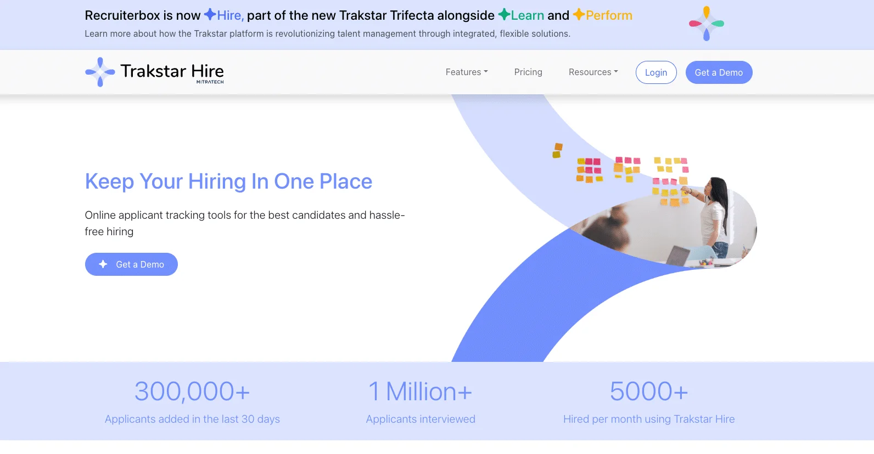
Task: Expand the Resources dropdown menu
Action: click(x=593, y=72)
